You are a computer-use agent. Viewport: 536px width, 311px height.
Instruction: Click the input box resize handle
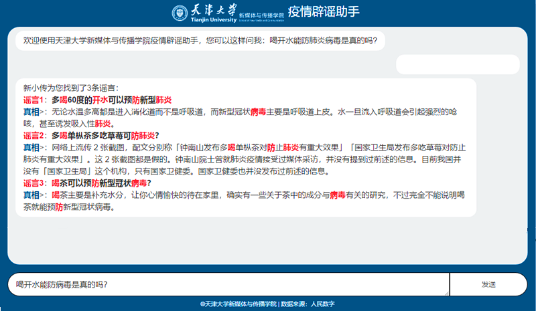pyautogui.click(x=446, y=292)
